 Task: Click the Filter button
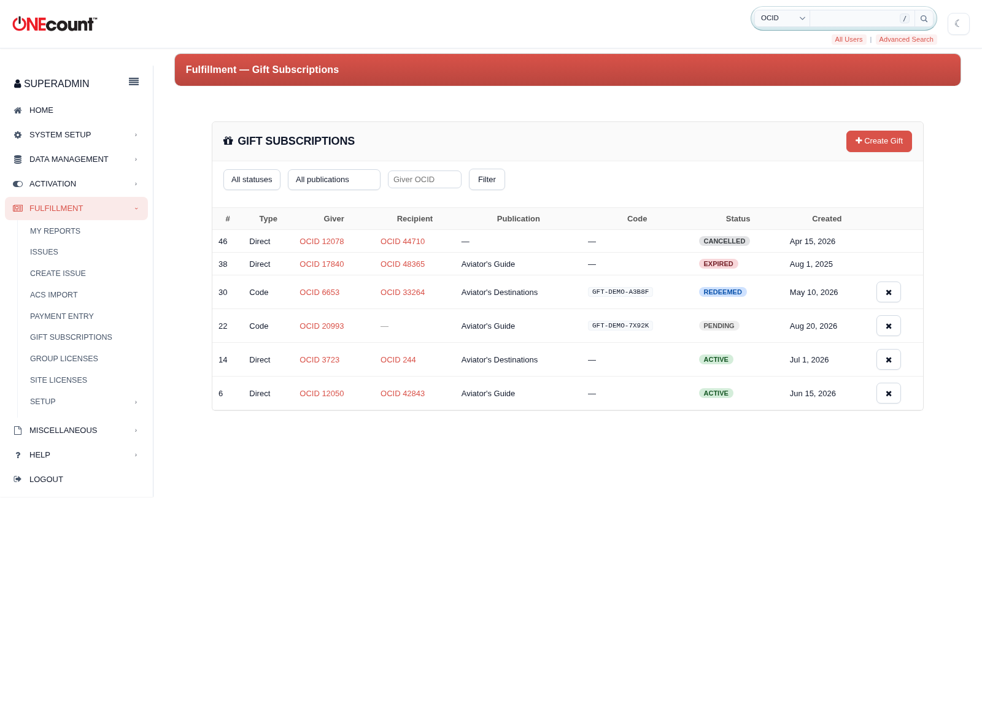[x=487, y=180]
